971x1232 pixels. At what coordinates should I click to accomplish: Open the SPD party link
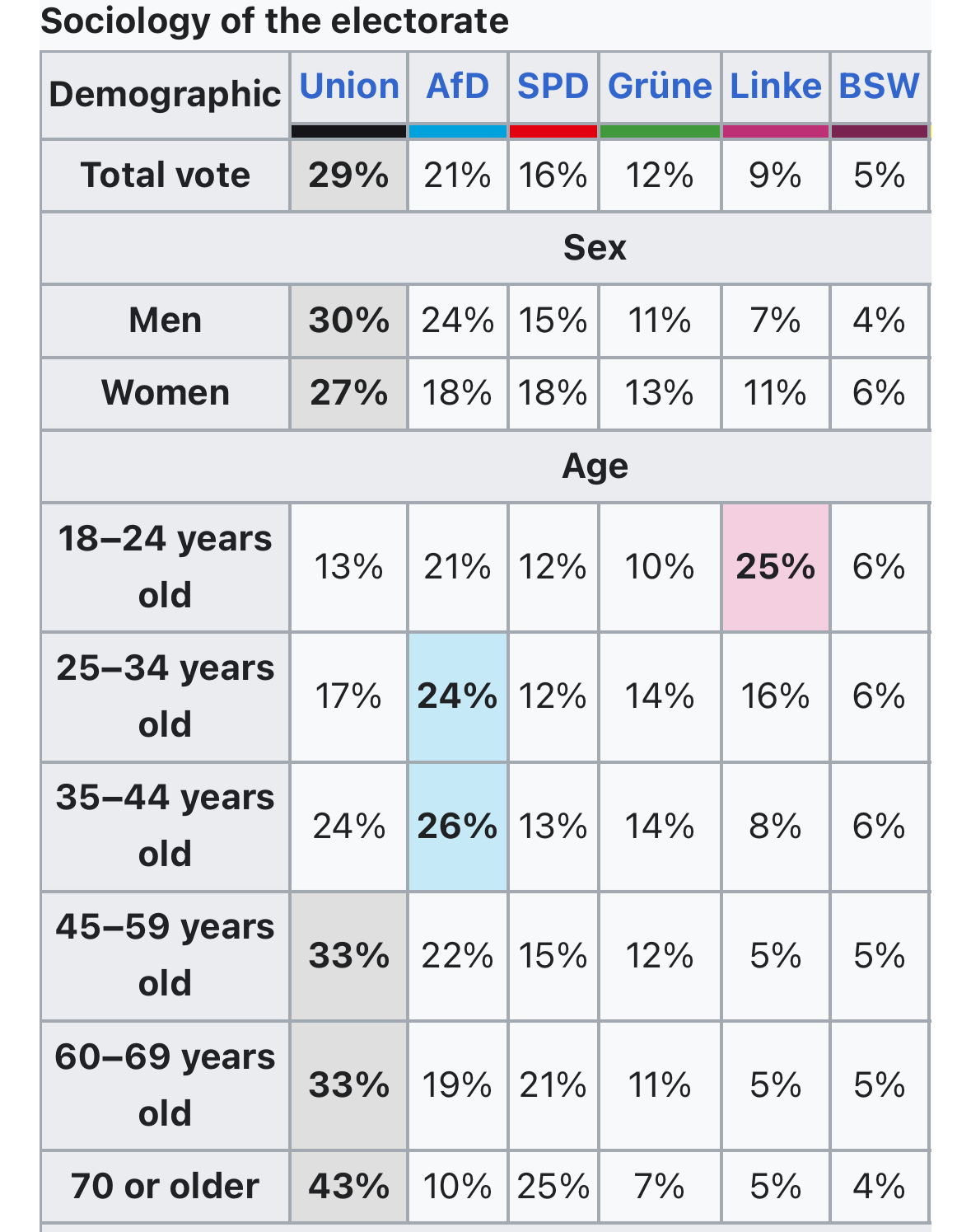pyautogui.click(x=553, y=87)
